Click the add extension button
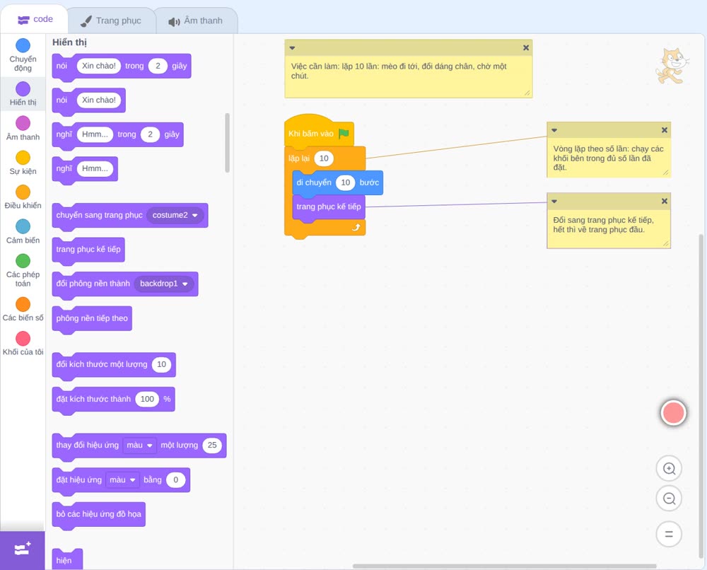 point(23,549)
